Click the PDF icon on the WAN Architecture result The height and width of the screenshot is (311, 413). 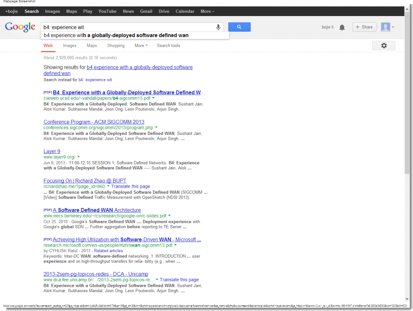[x=48, y=210]
